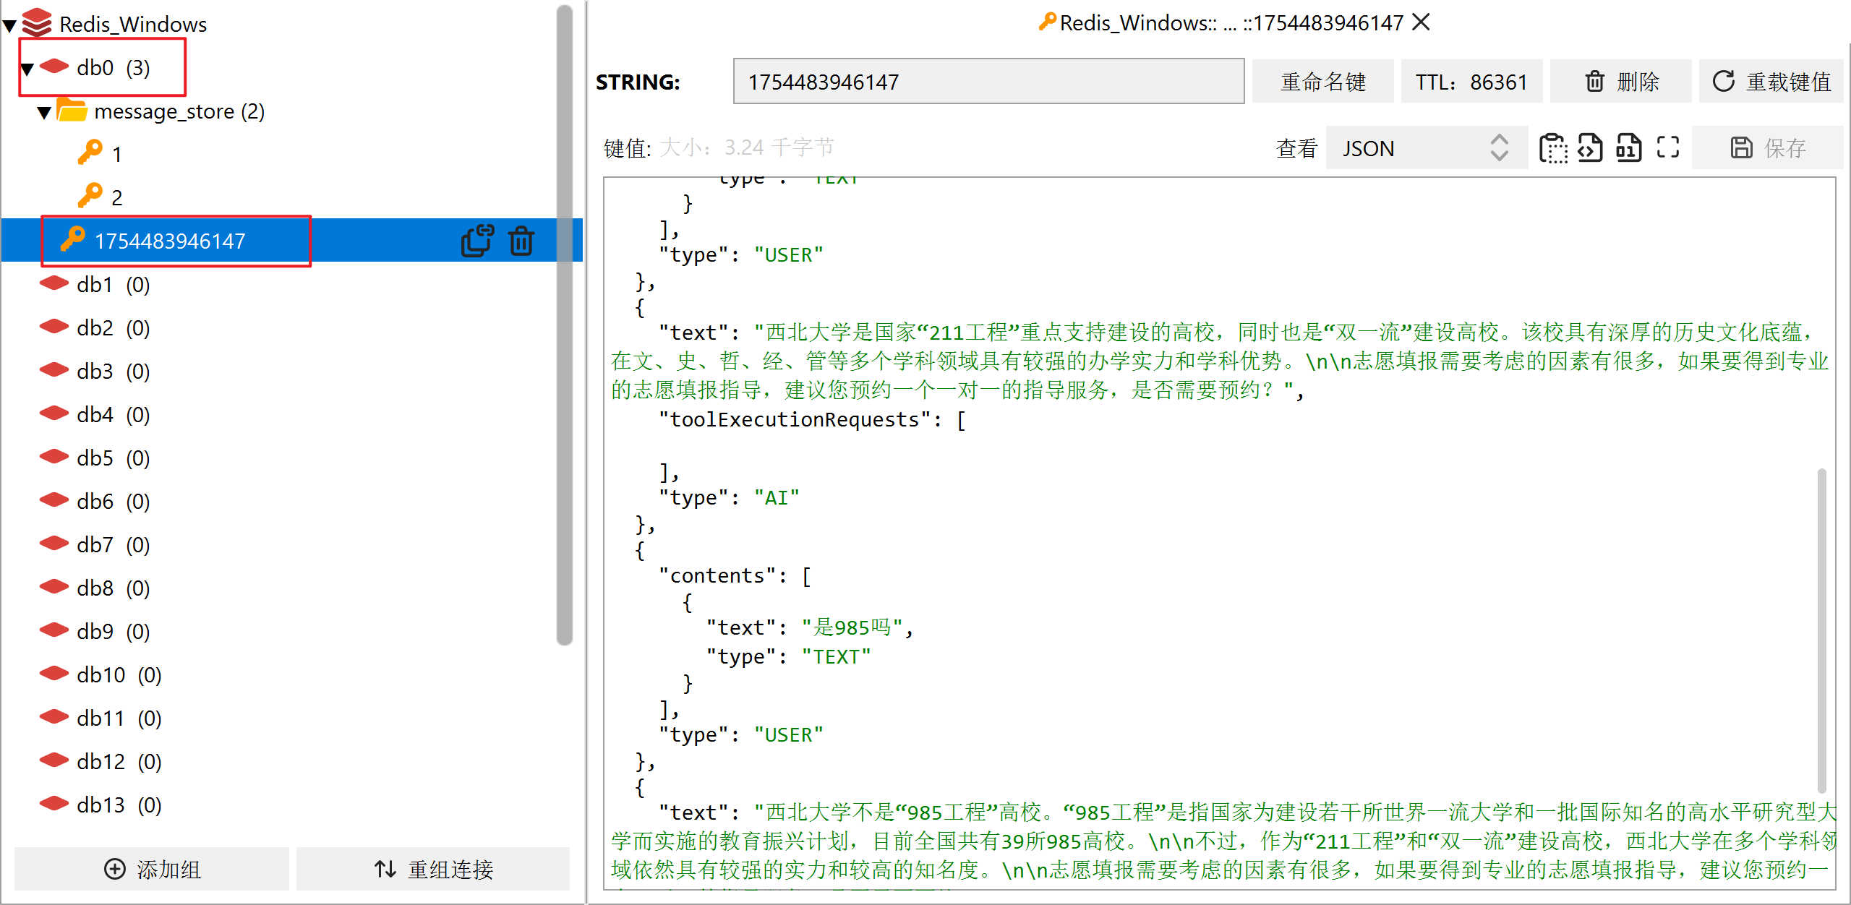The height and width of the screenshot is (905, 1851).
Task: Click the copy value to clipboard icon
Action: (x=1552, y=148)
